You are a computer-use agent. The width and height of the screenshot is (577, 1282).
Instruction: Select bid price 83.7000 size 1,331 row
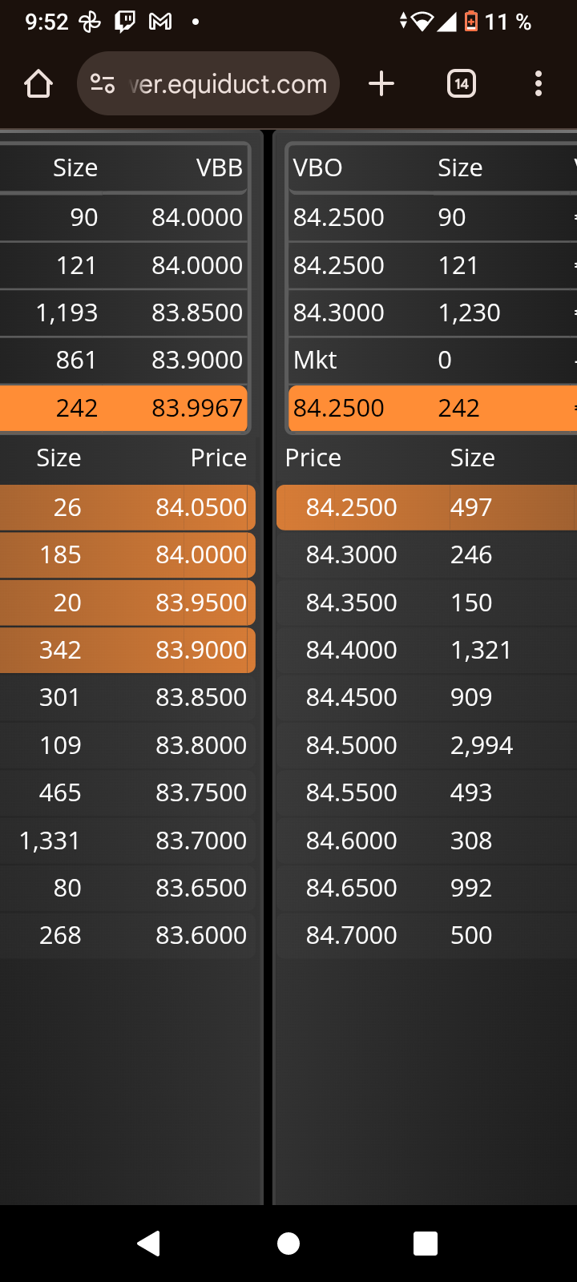pyautogui.click(x=127, y=841)
